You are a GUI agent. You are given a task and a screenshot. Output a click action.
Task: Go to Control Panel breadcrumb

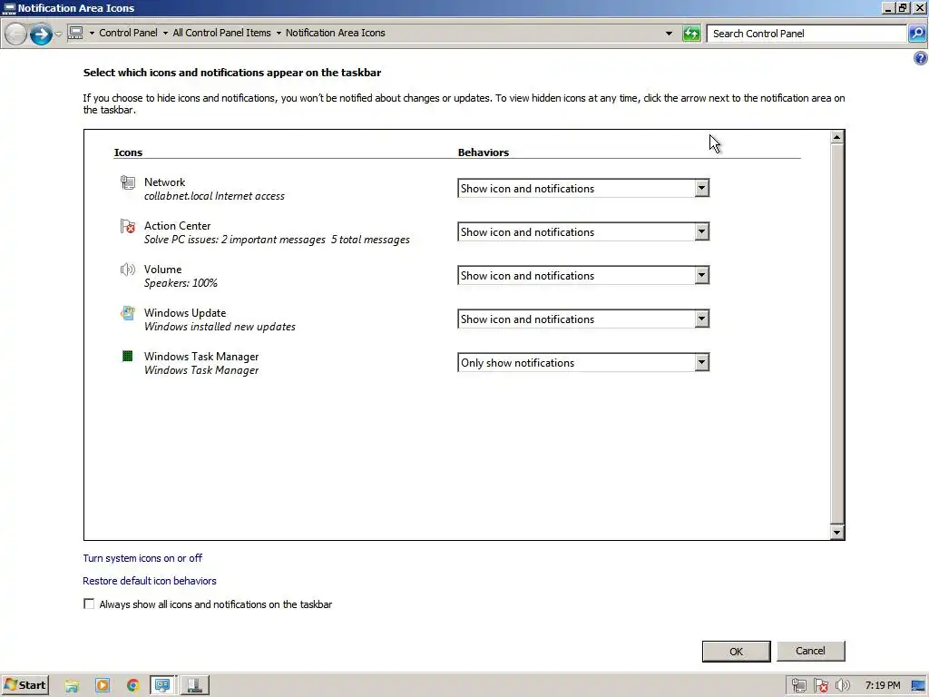128,33
